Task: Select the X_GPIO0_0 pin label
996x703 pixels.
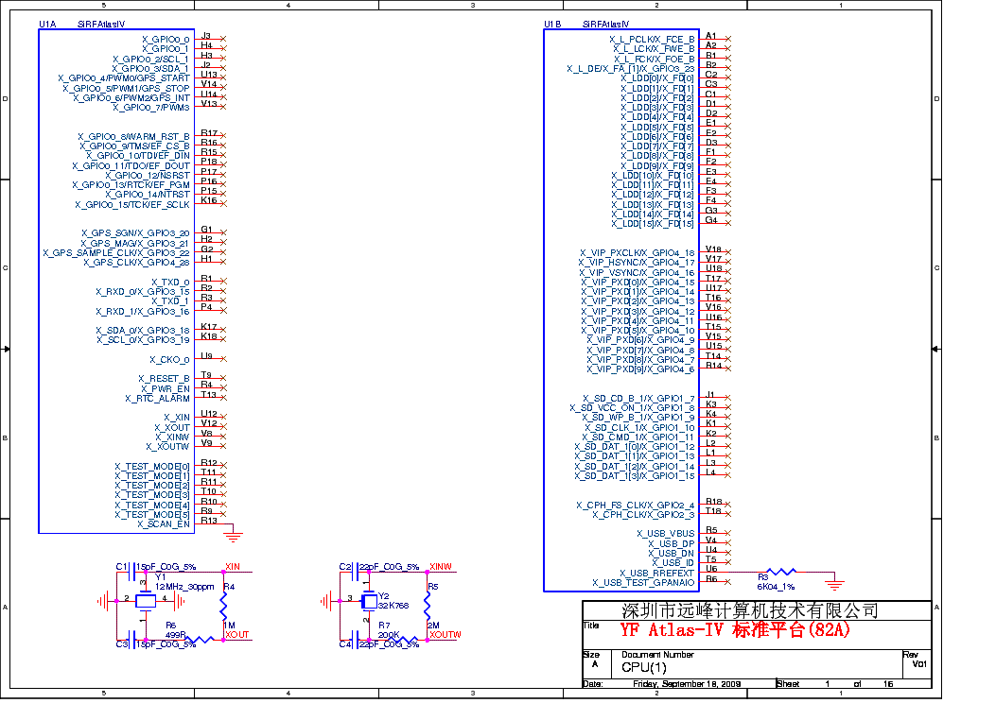Action: pyautogui.click(x=166, y=40)
